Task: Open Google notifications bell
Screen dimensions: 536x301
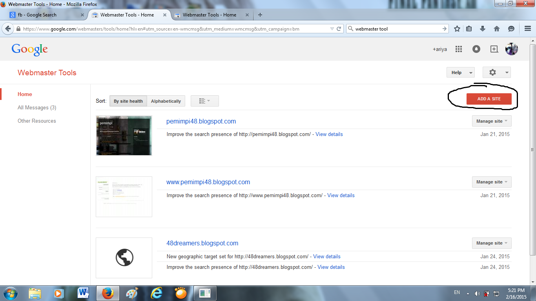Action: pyautogui.click(x=476, y=49)
